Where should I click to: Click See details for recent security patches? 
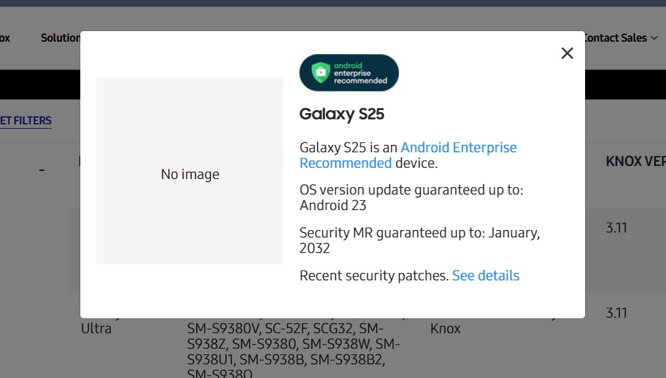click(x=485, y=275)
